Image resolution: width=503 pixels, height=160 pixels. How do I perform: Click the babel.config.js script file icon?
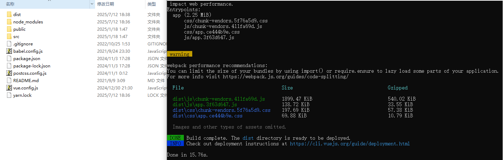point(9,51)
